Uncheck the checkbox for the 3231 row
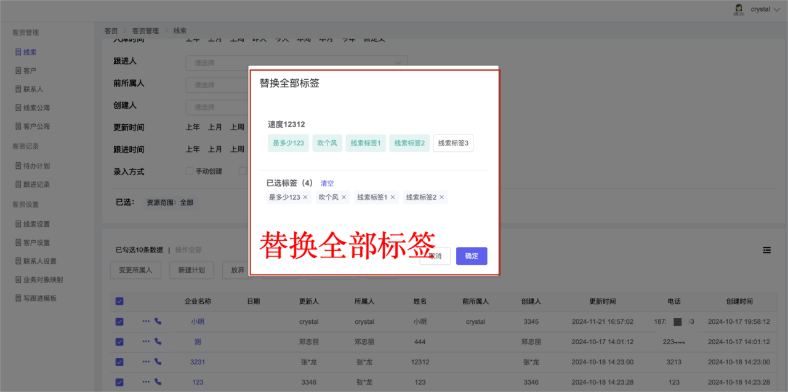The image size is (788, 392). point(119,362)
